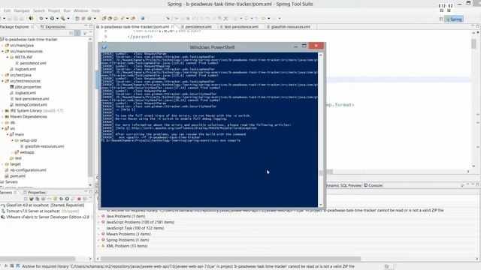Toggle Link with Editor in Package Explorer
The image size is (481, 270).
point(77,33)
